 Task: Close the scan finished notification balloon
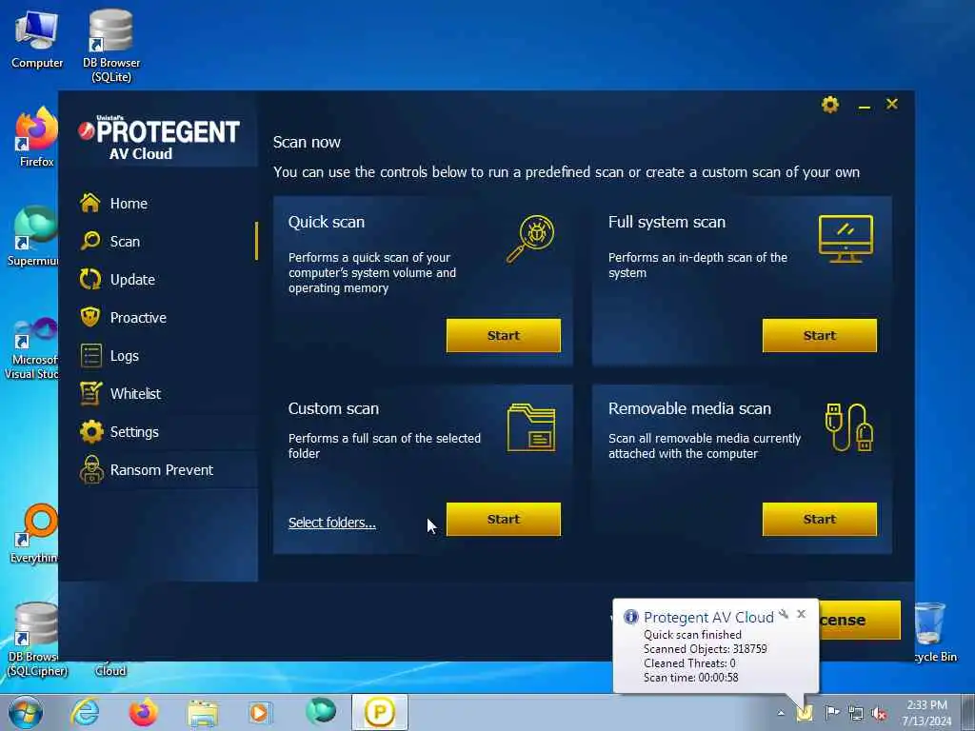[x=802, y=614]
